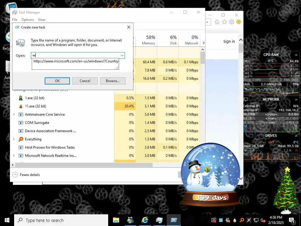Image resolution: width=301 pixels, height=226 pixels.
Task: Open the browser address bar dropdown
Action: (207, 22)
